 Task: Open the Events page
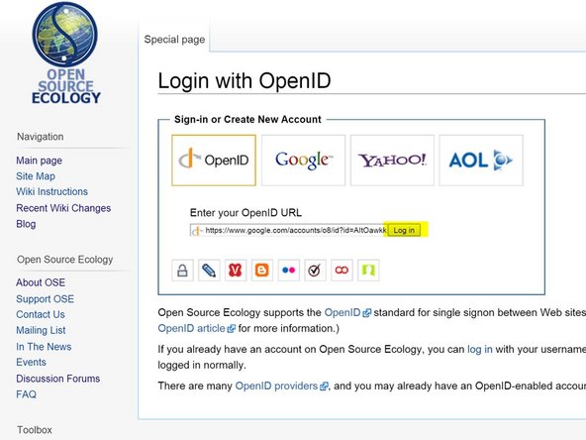click(x=31, y=363)
